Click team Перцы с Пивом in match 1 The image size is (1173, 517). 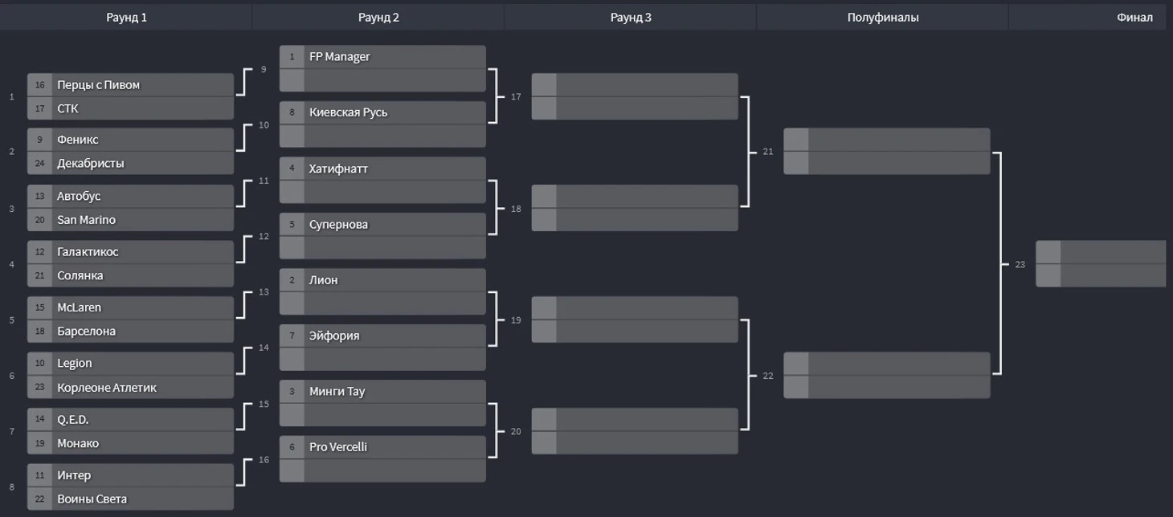pos(130,85)
